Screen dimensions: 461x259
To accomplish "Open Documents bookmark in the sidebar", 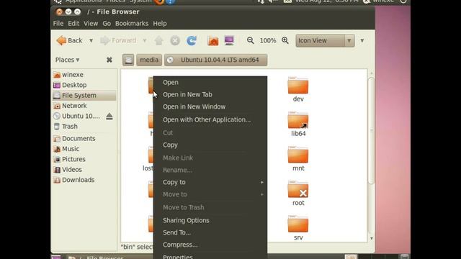I will point(84,139).
